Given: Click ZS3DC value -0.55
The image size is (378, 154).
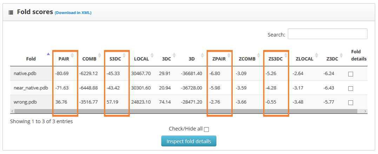Looking at the screenshot, I should click(271, 102).
